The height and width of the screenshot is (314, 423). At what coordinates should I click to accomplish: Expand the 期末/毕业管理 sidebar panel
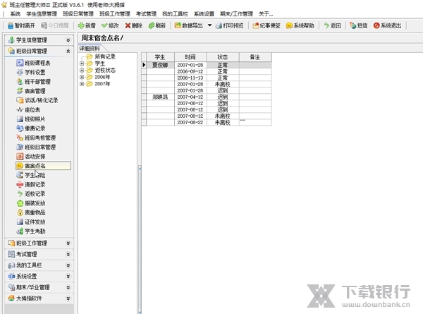tap(68, 287)
